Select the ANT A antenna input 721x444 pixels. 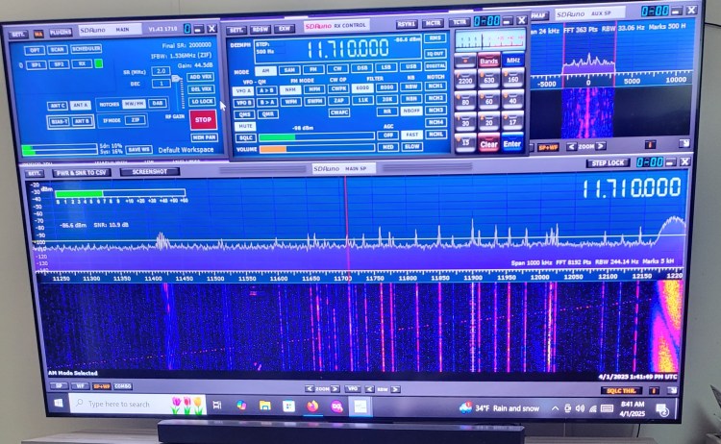[81, 105]
